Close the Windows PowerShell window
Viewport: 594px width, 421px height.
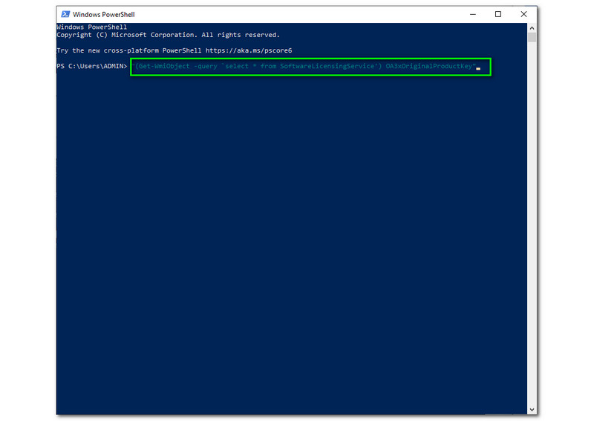click(x=523, y=14)
